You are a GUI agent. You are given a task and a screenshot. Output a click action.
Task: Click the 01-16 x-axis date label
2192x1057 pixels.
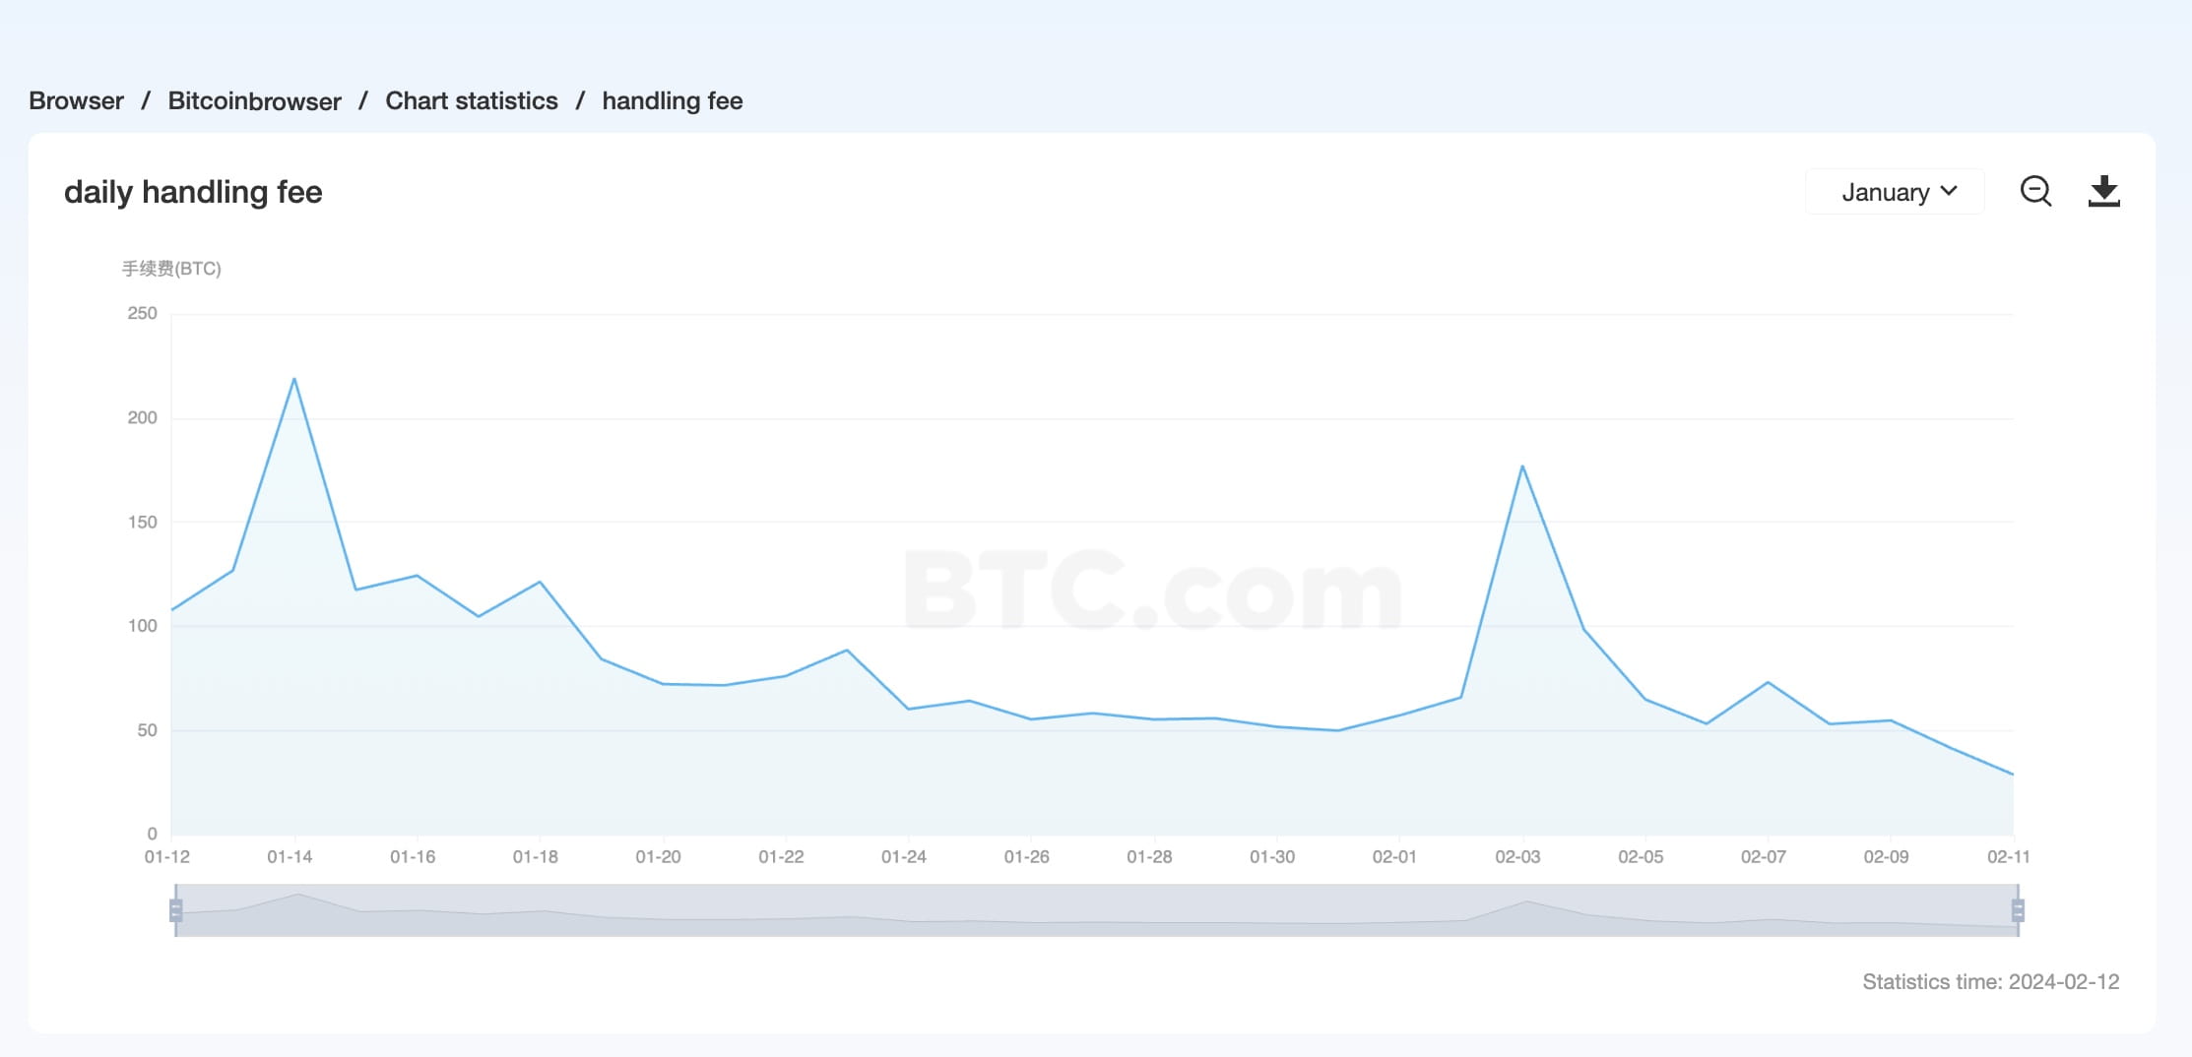pos(413,857)
